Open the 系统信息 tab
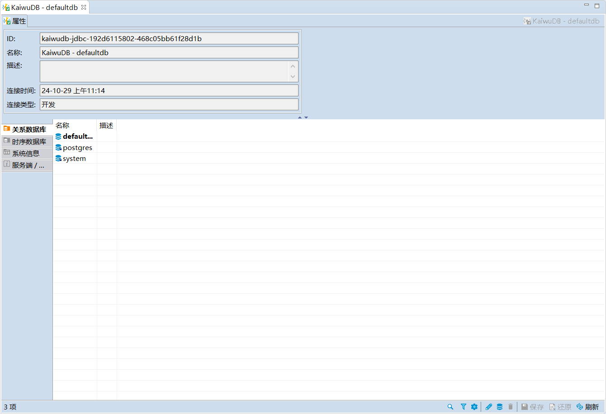Image resolution: width=606 pixels, height=414 pixels. (27, 153)
